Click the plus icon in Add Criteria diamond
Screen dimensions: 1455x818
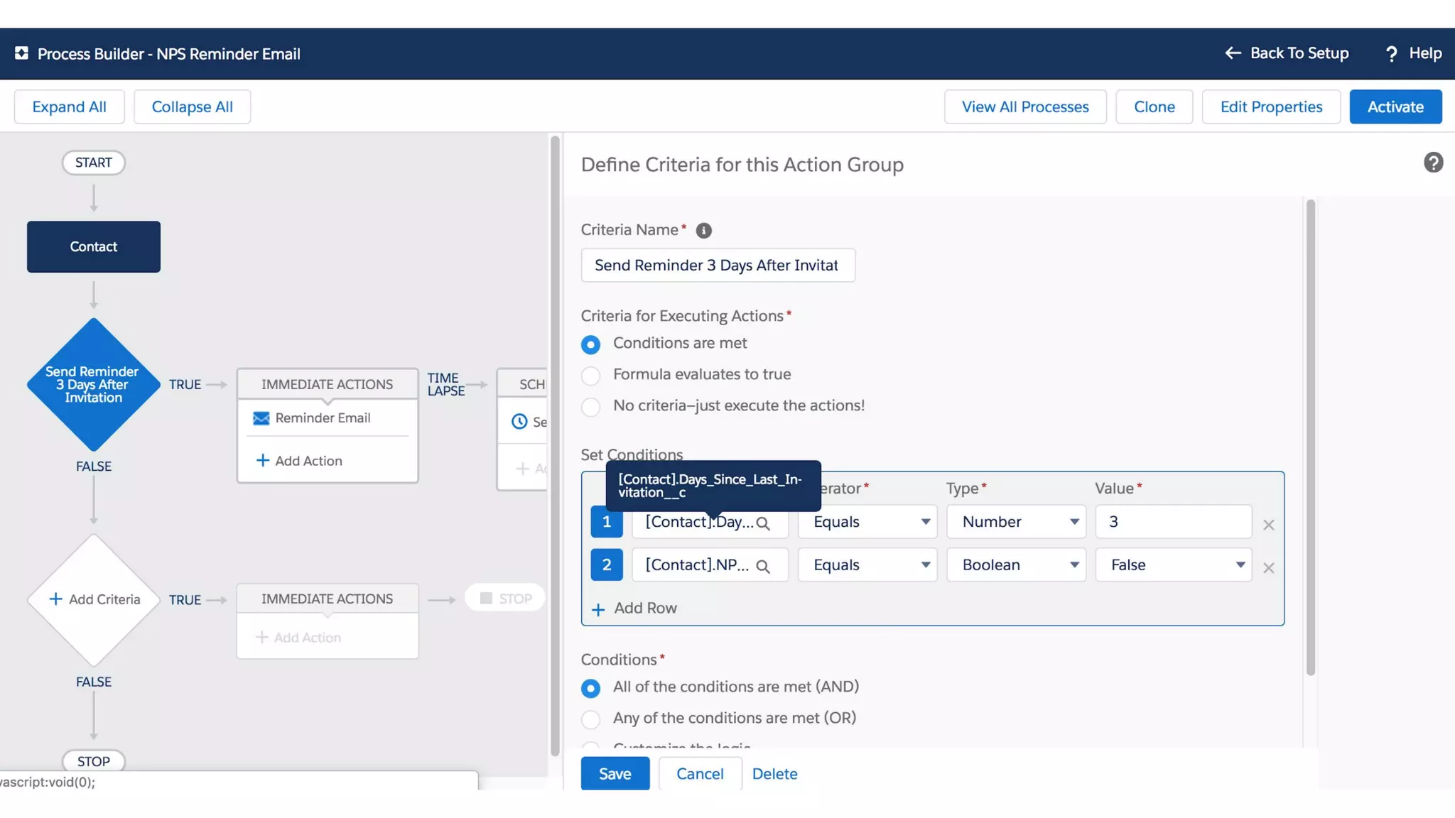point(55,599)
